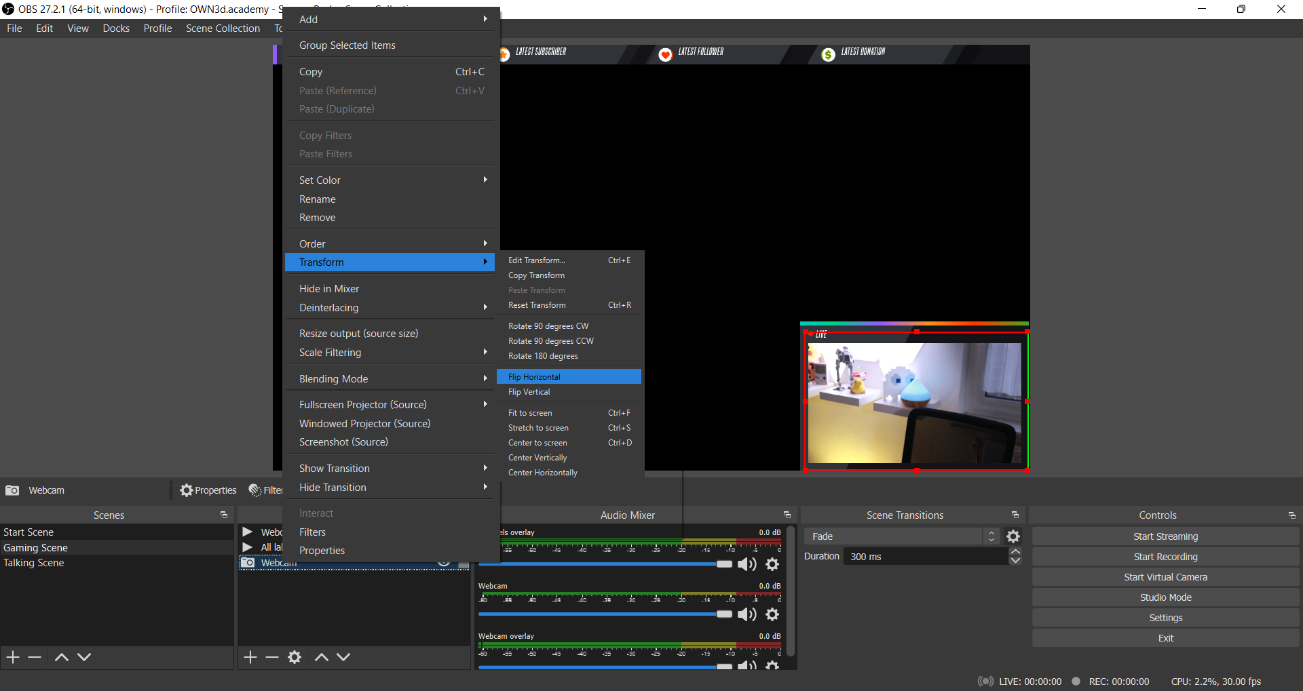Mute the first overlay mixer channel
The height and width of the screenshot is (691, 1303).
747,564
